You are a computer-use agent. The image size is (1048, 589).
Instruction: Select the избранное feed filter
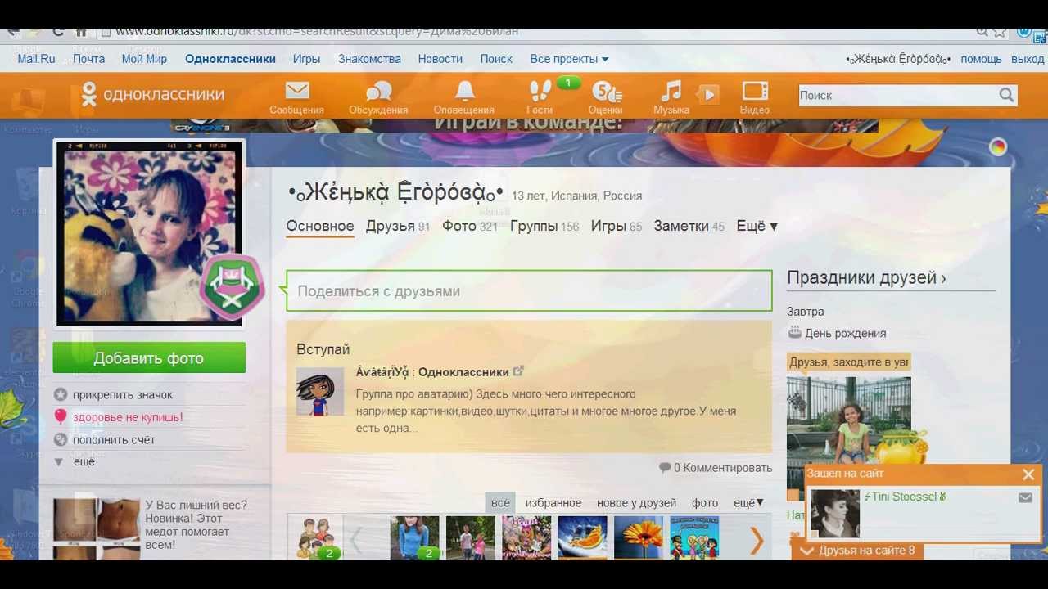pos(553,503)
